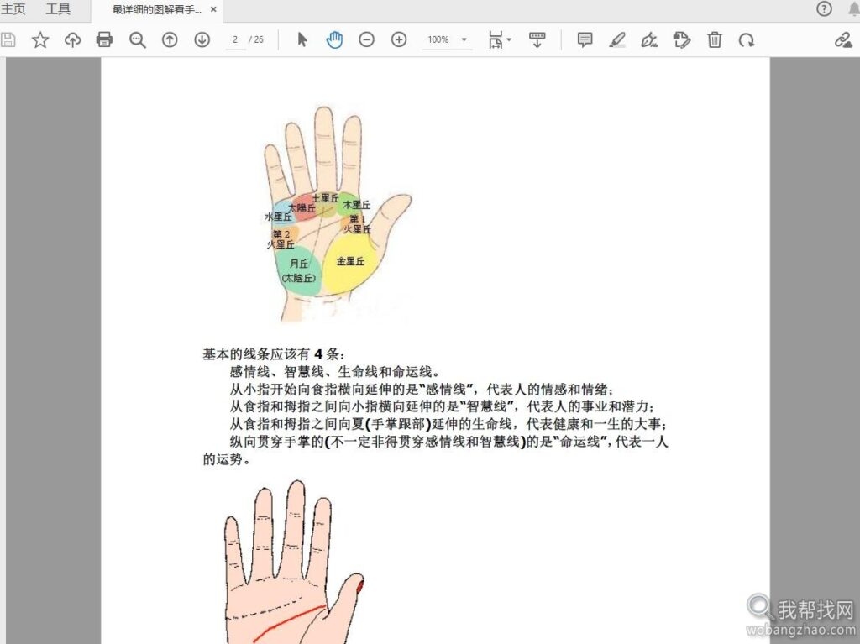Select the Hand tool in the toolbar
This screenshot has width=860, height=644.
click(334, 39)
